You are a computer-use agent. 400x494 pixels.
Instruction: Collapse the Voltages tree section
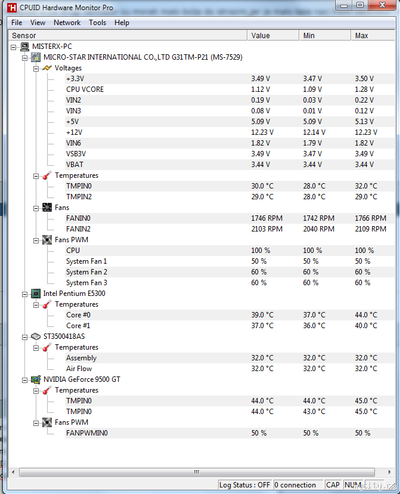[x=36, y=68]
